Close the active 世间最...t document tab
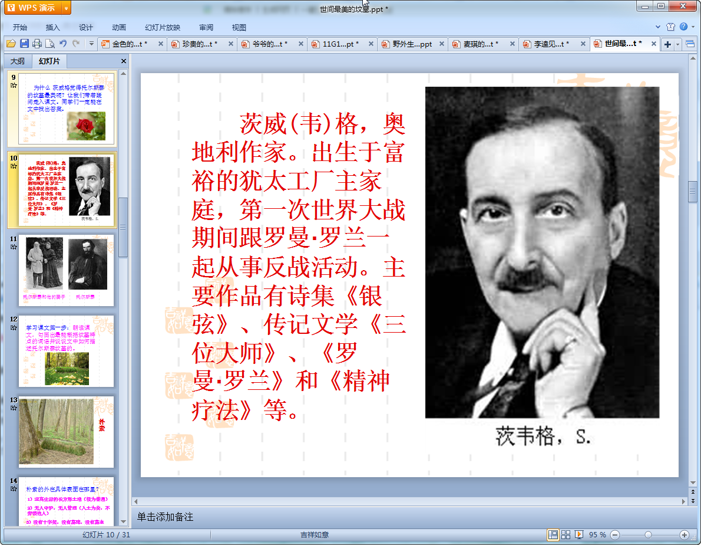The image size is (701, 545). point(654,44)
